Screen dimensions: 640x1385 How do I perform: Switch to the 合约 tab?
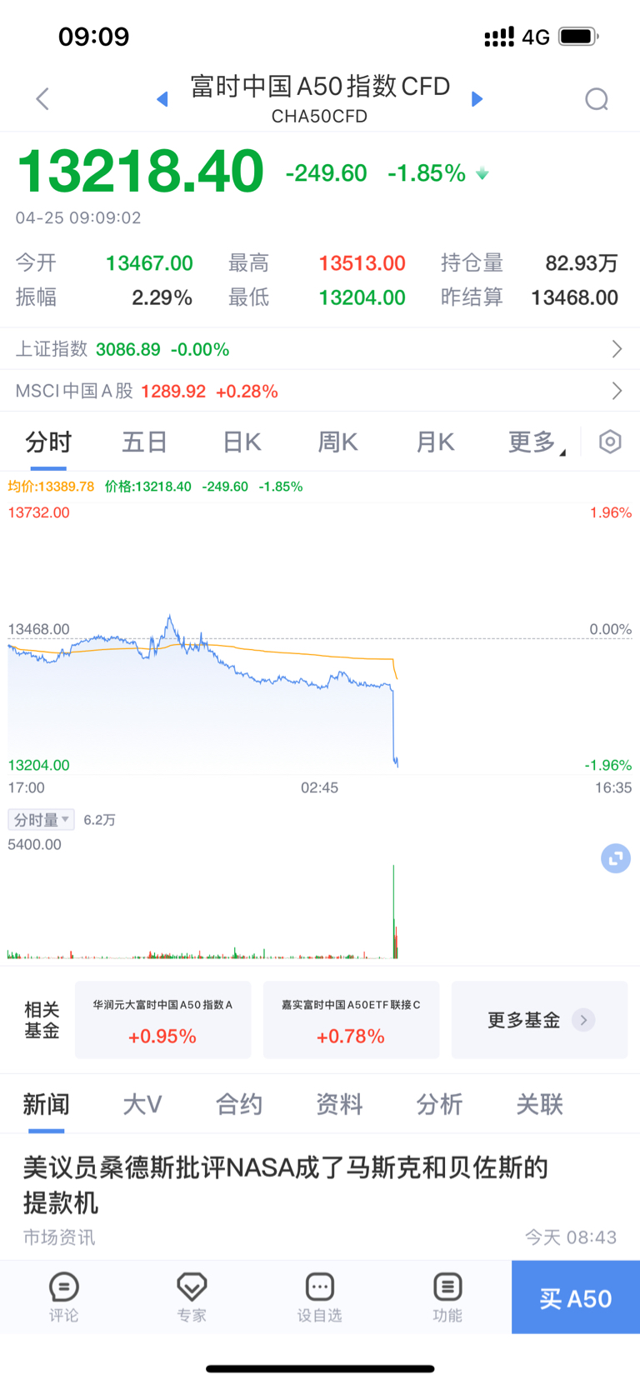pyautogui.click(x=239, y=1105)
